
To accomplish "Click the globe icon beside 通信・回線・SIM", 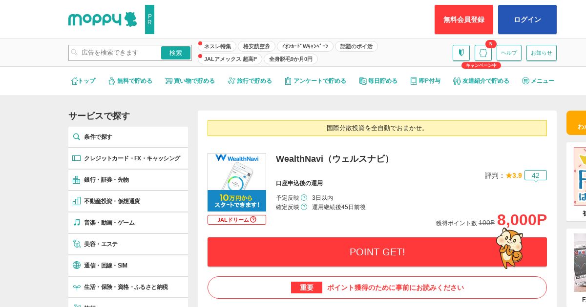I will click(77, 266).
